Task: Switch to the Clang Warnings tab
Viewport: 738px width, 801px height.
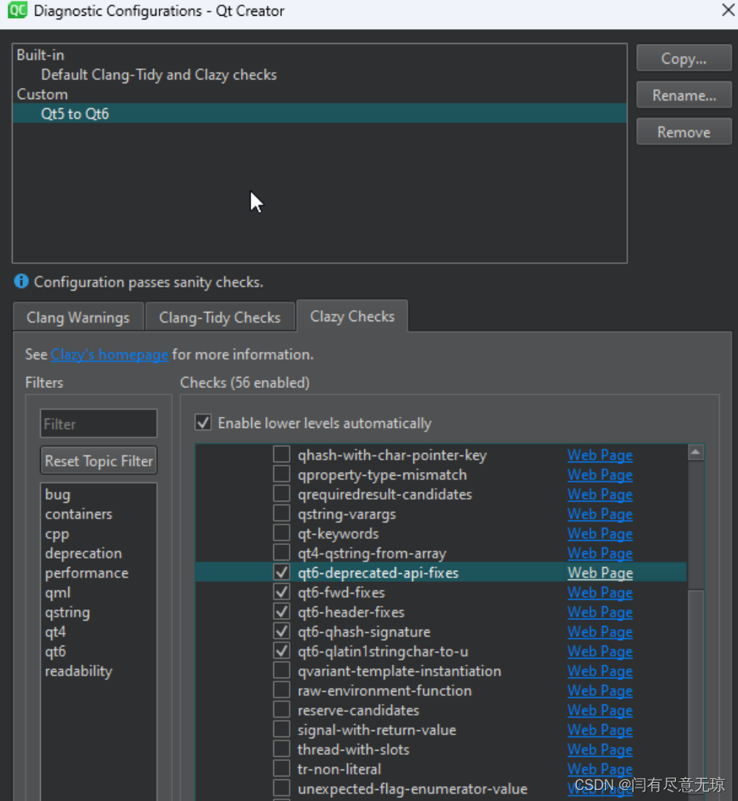Action: [79, 317]
